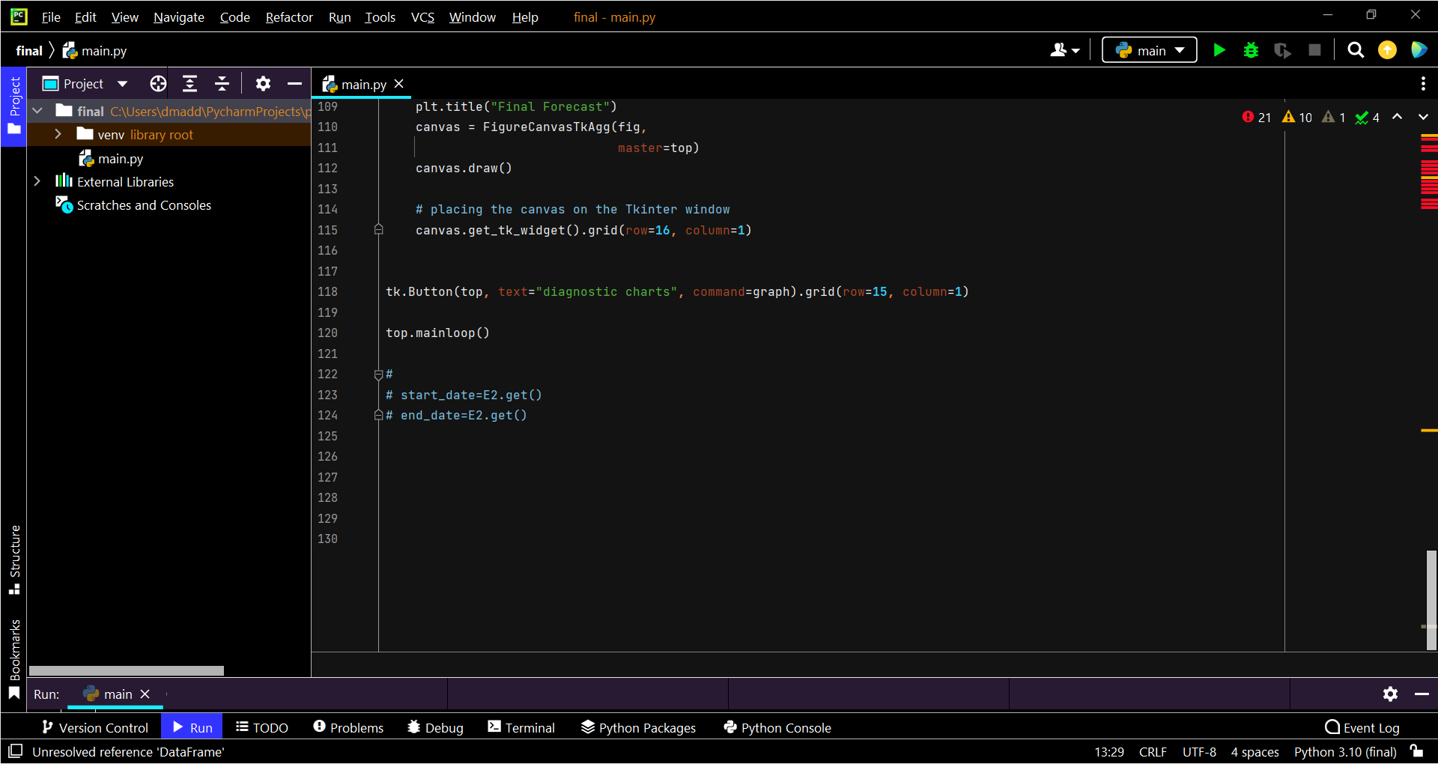Change UTF-8 file encoding in status bar
This screenshot has width=1438, height=764.
pos(1199,751)
